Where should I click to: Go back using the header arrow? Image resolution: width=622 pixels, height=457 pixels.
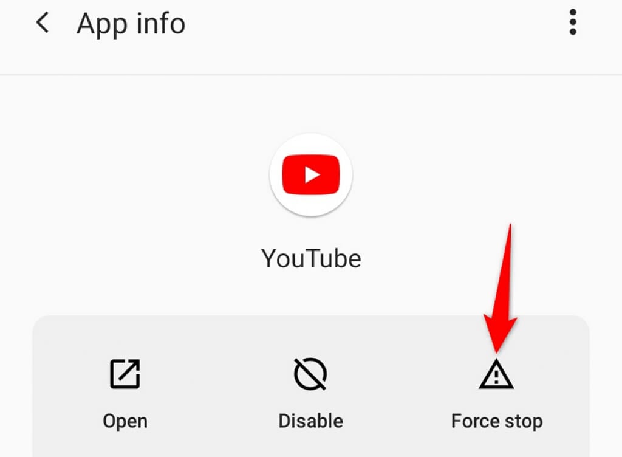pyautogui.click(x=43, y=22)
